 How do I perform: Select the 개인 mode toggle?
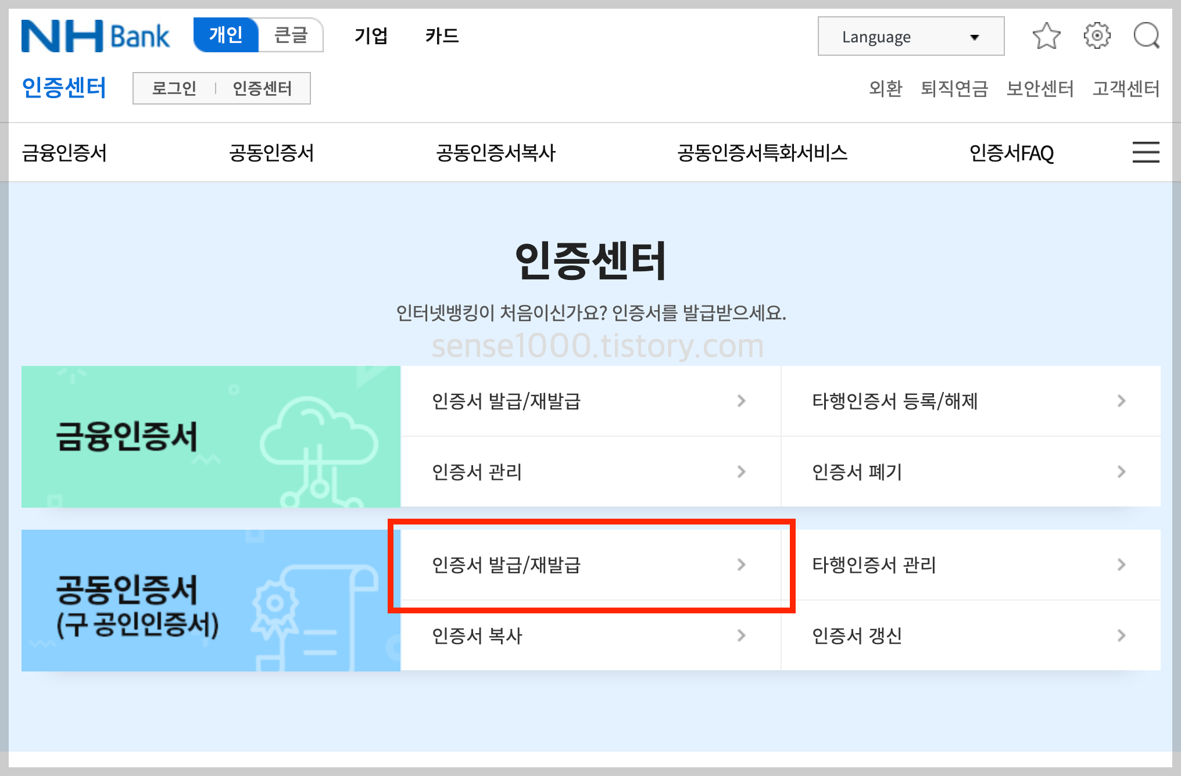226,35
